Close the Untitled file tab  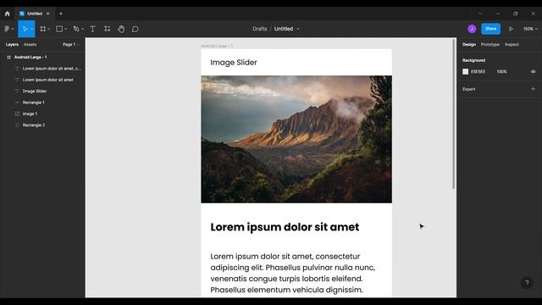48,14
